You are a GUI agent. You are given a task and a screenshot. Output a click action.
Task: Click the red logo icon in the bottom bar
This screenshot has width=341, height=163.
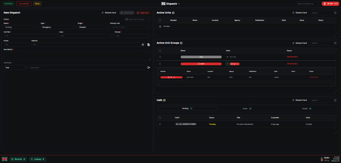tap(4, 159)
